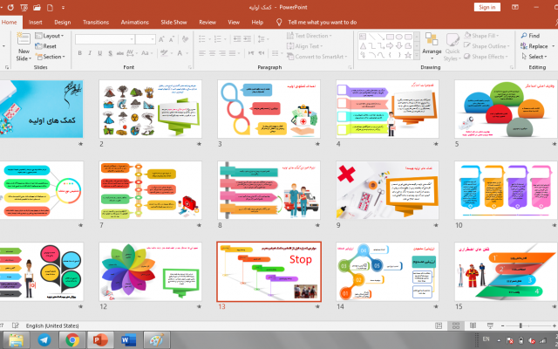Click the Increase Indent icon
558x349 pixels.
tap(247, 38)
